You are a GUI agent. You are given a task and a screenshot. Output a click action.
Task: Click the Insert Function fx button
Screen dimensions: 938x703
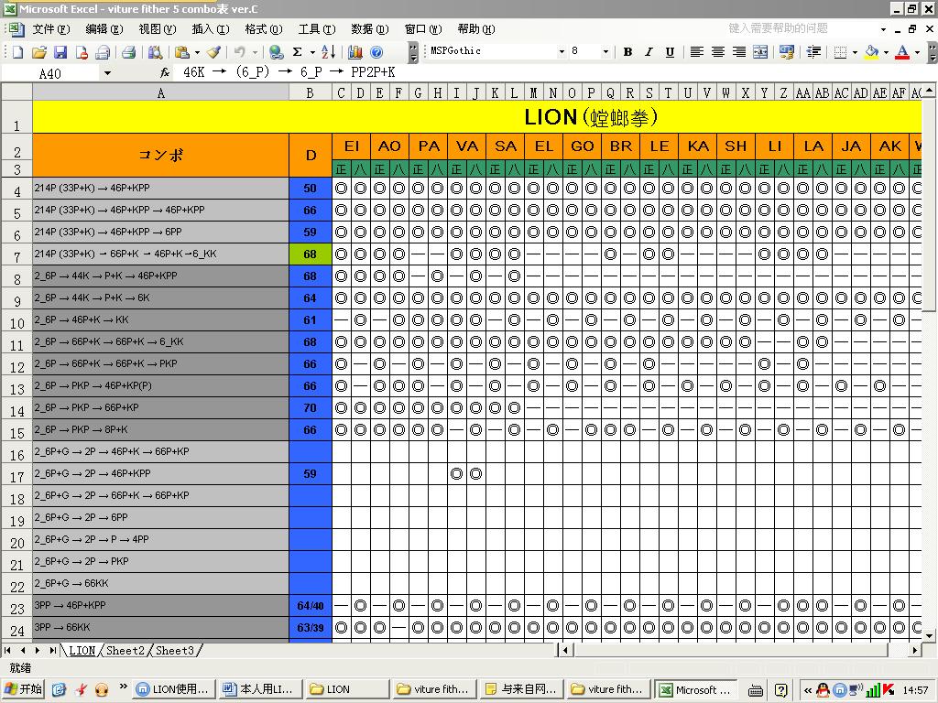[x=165, y=72]
